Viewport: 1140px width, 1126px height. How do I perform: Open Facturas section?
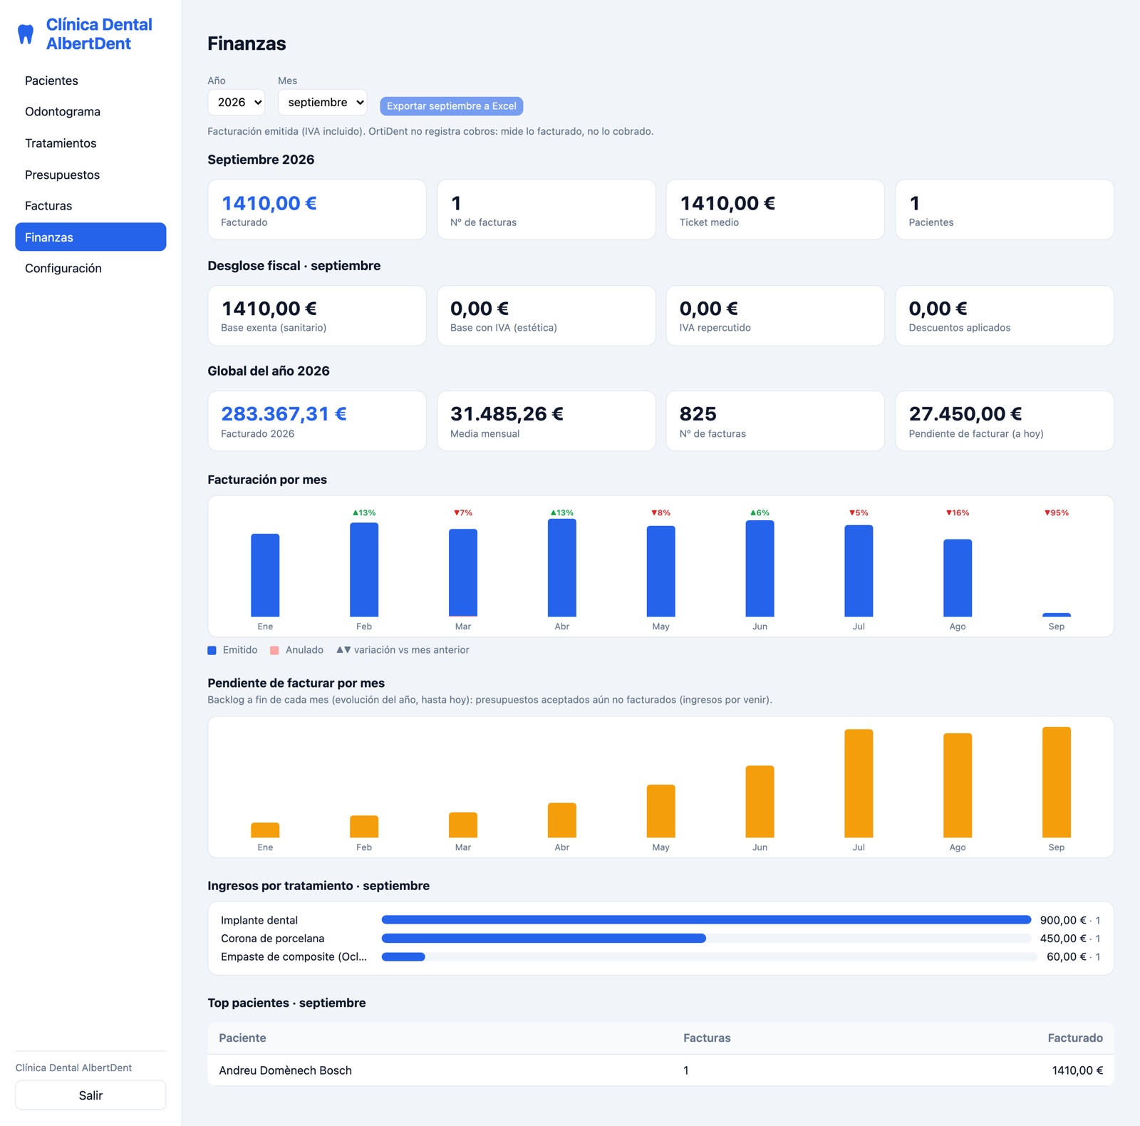point(90,206)
